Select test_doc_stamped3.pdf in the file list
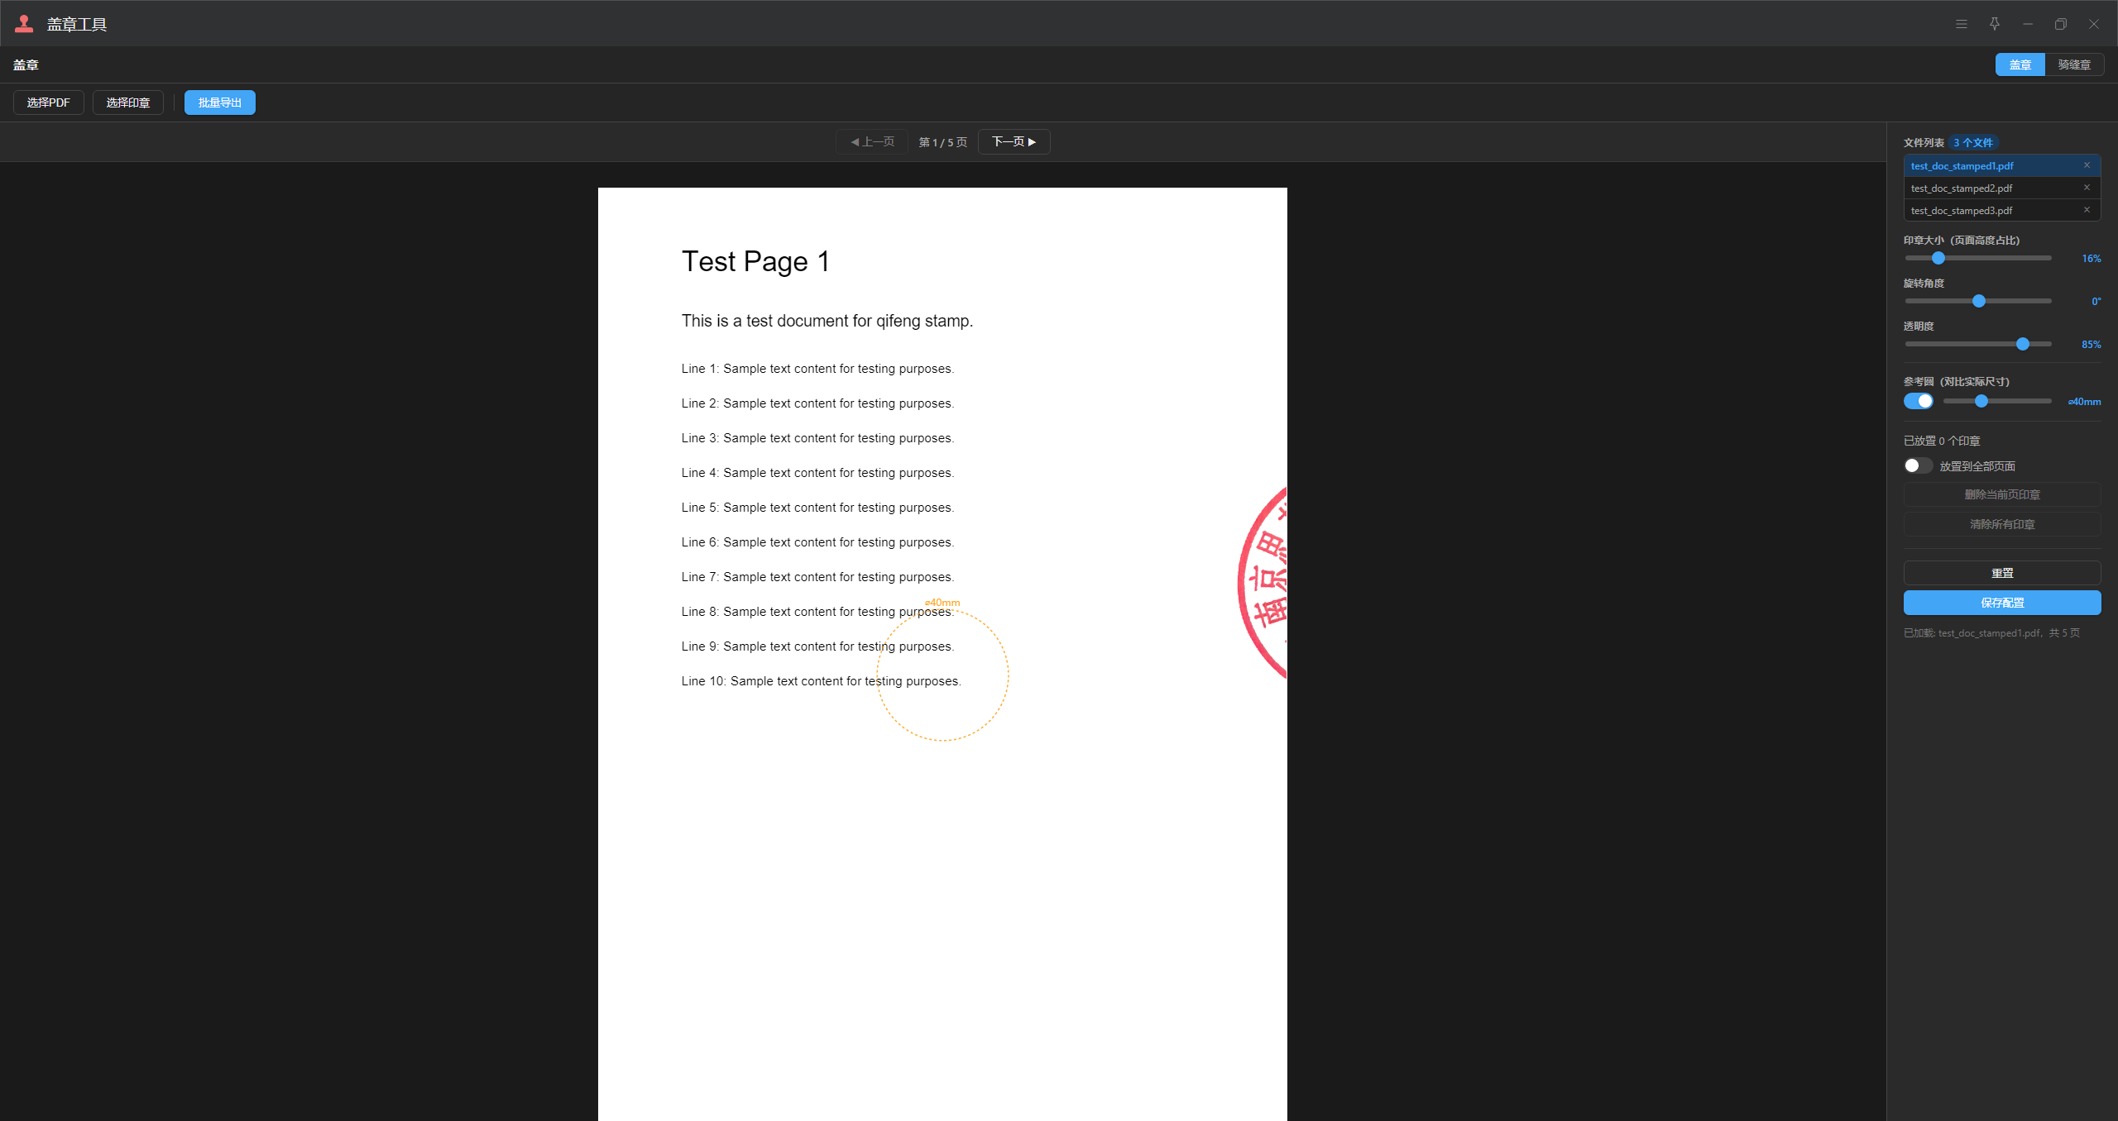The image size is (2118, 1121). point(2002,210)
